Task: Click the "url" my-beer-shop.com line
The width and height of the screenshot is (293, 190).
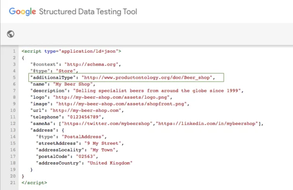Action: [x=77, y=110]
